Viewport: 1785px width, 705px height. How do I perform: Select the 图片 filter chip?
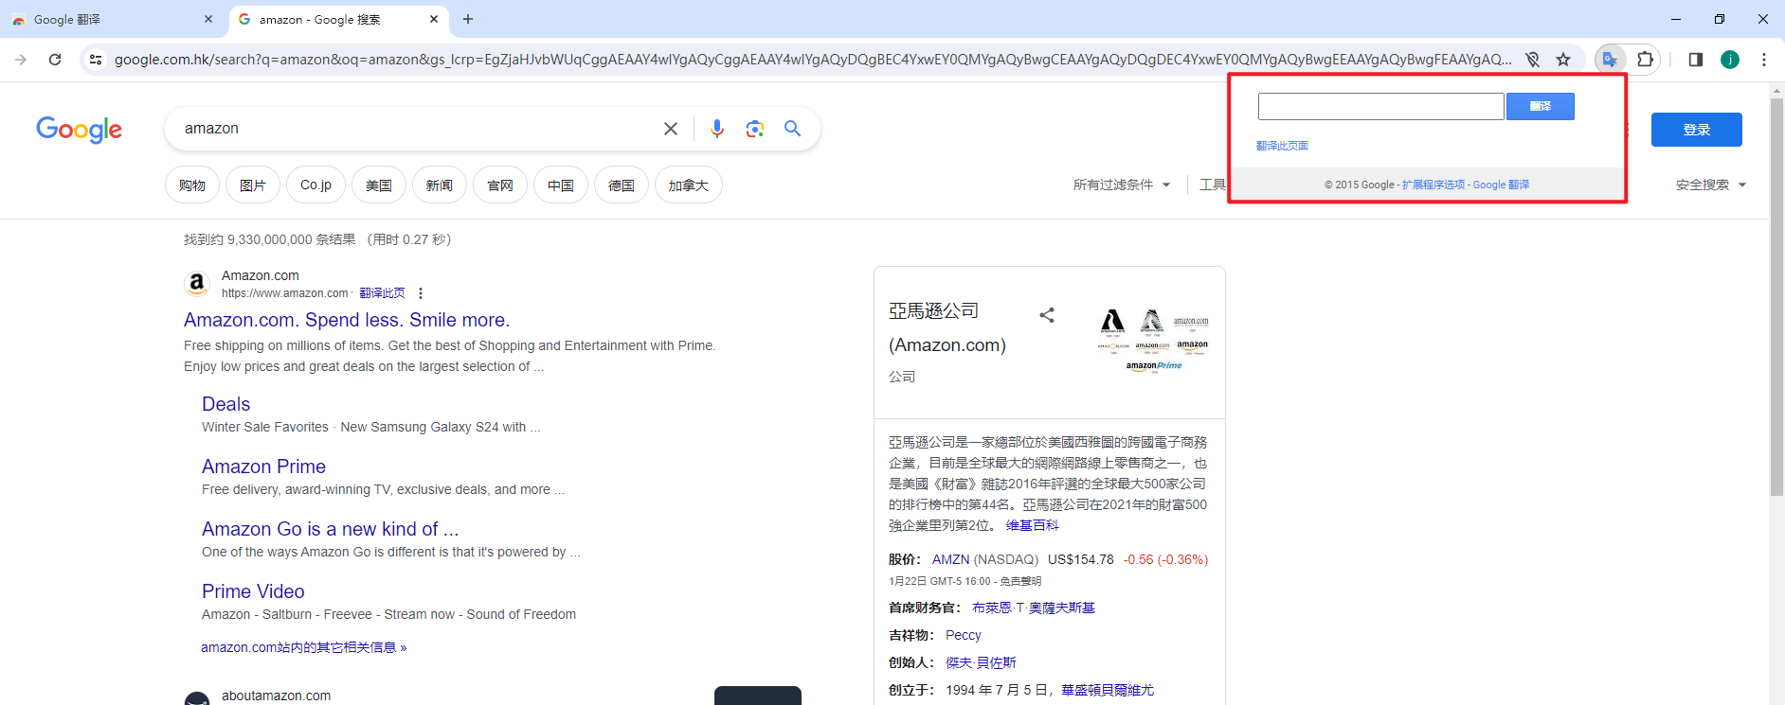[x=253, y=185]
